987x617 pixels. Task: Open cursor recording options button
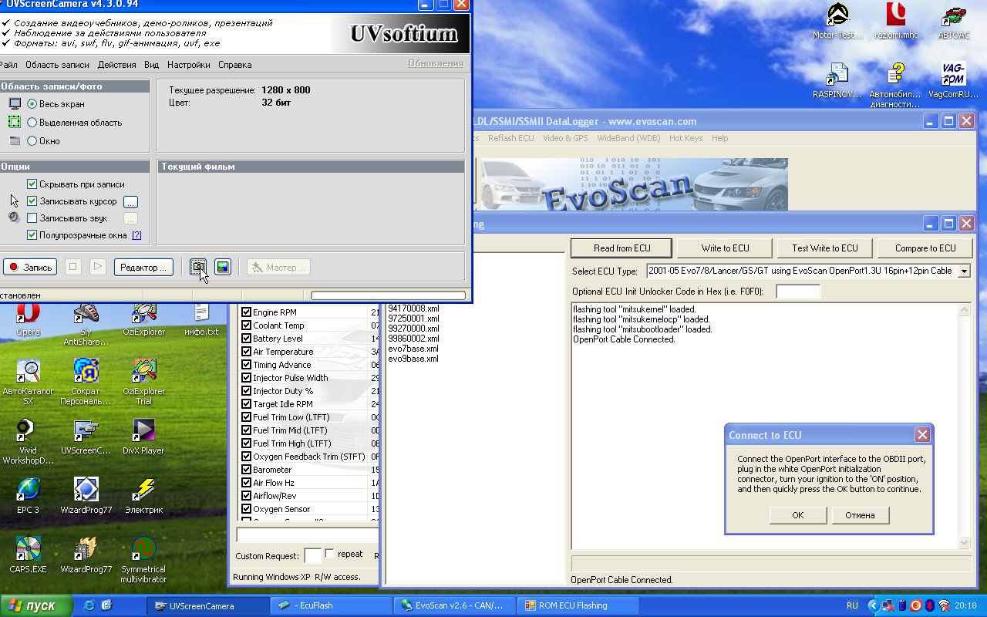pyautogui.click(x=131, y=201)
